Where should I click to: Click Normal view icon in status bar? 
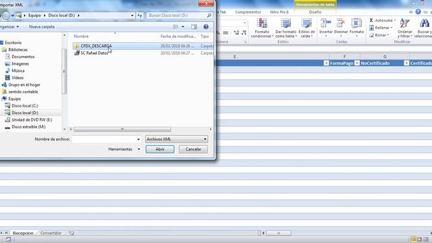point(413,240)
